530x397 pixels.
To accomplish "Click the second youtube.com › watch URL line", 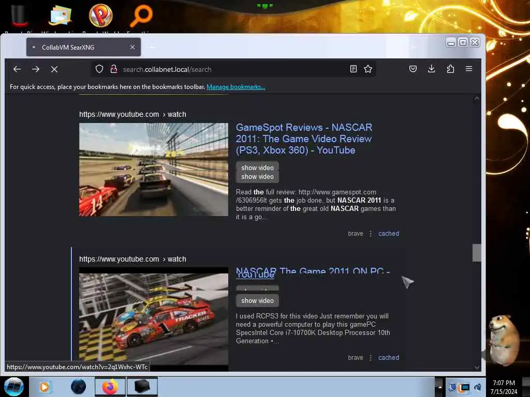I will 132,259.
